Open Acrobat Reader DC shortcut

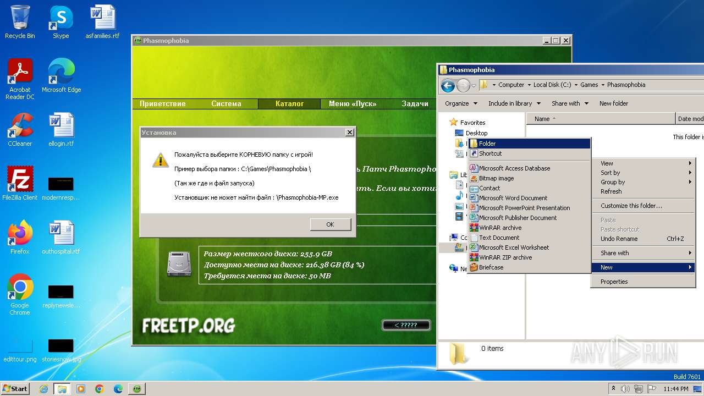click(20, 79)
